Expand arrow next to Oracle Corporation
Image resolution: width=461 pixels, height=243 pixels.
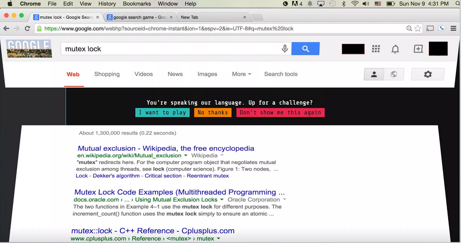[x=284, y=200]
